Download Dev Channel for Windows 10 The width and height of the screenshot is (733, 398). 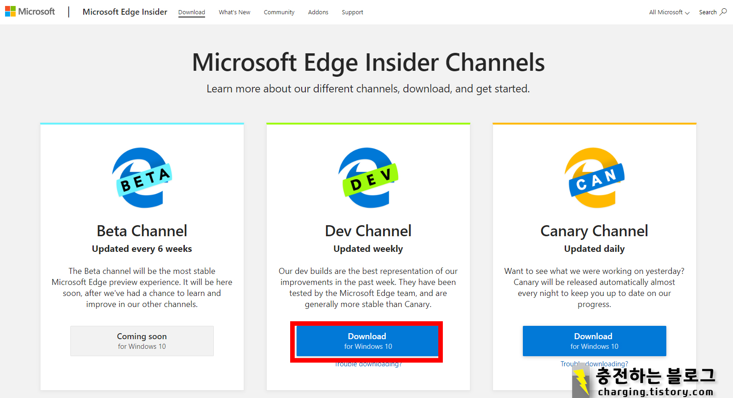coord(367,341)
